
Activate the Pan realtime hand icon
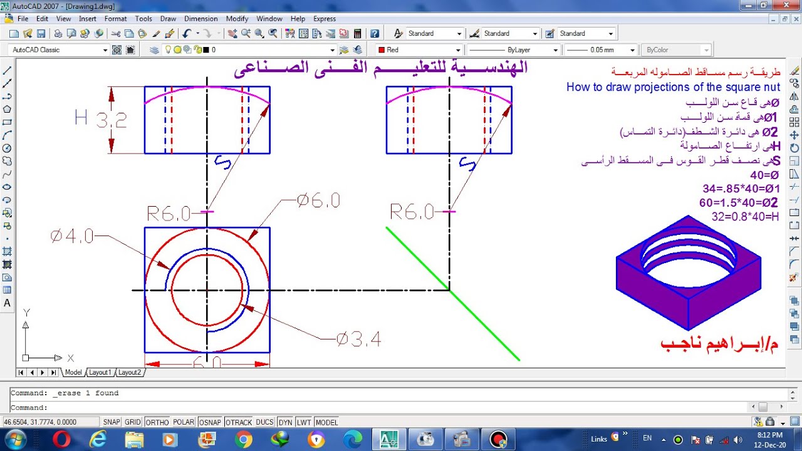232,34
